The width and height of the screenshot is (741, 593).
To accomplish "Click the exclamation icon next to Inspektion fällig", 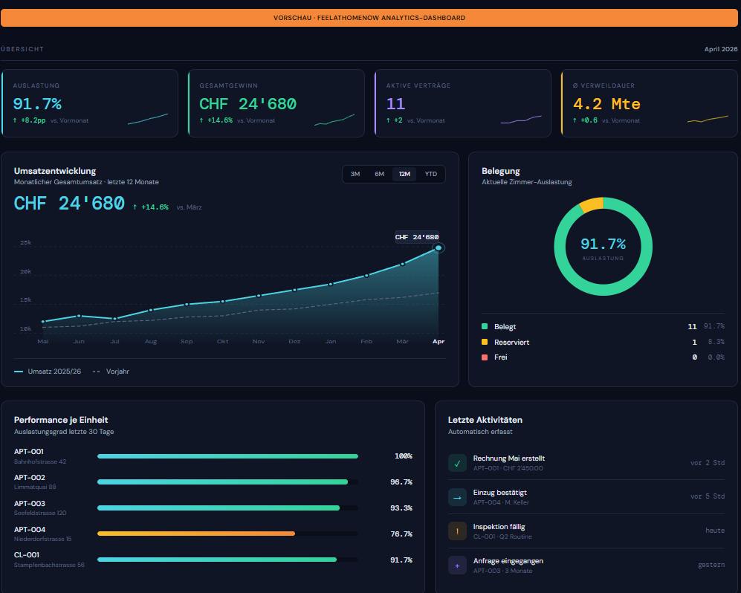I will tap(456, 531).
